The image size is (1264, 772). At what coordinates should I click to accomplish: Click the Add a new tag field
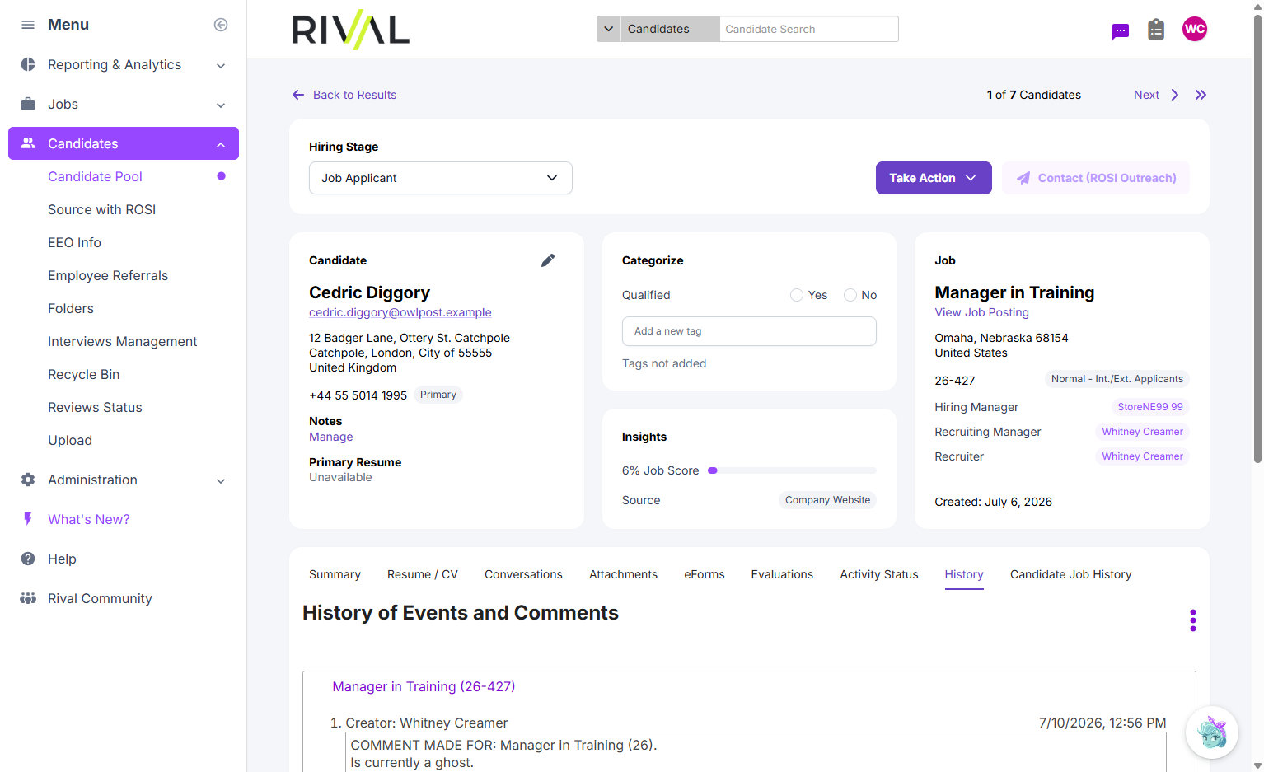click(749, 331)
